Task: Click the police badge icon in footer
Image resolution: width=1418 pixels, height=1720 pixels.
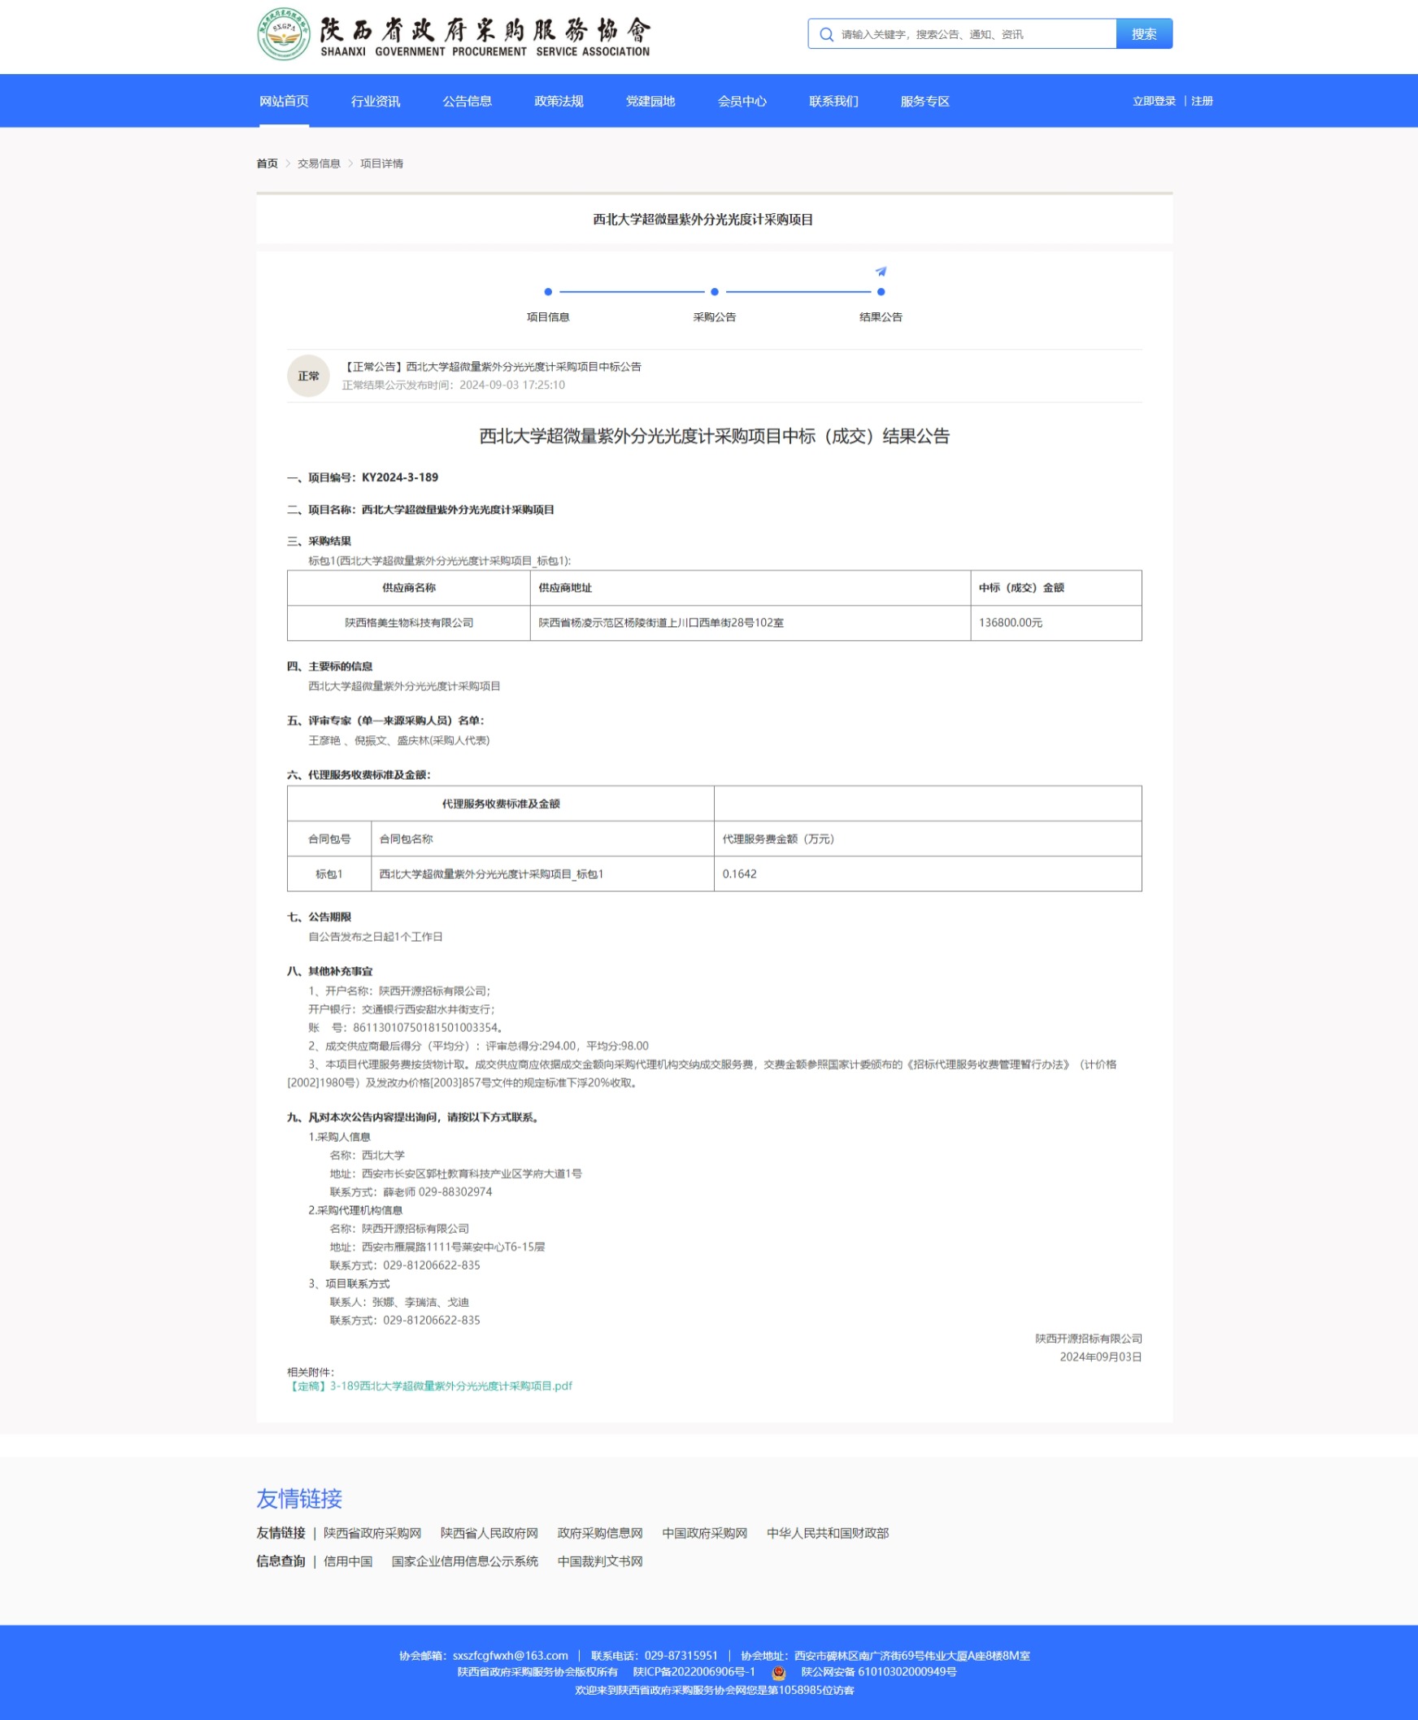Action: (x=778, y=1673)
